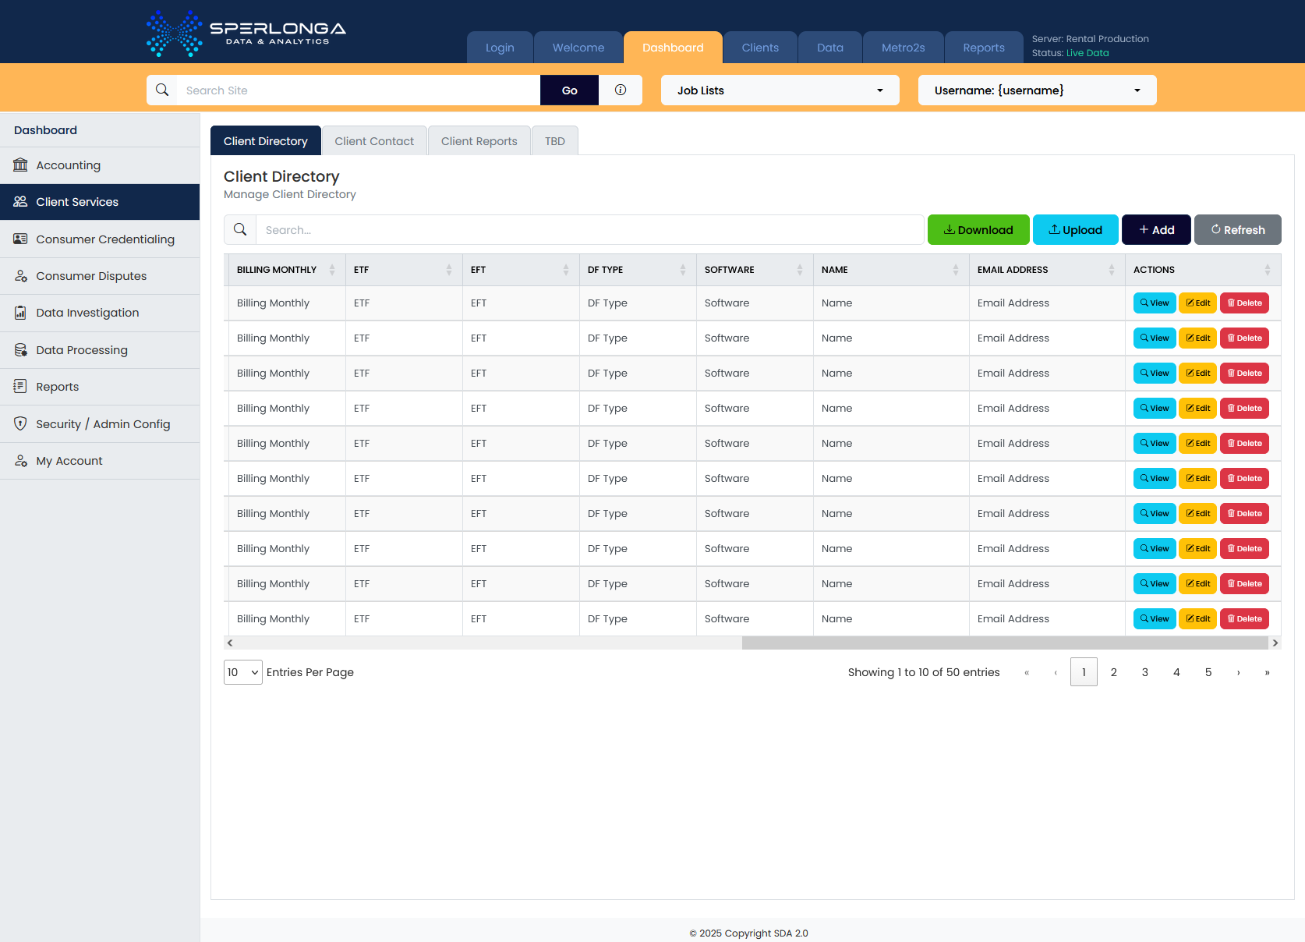Expand the Username dropdown menu
Image resolution: width=1305 pixels, height=942 pixels.
[1037, 90]
